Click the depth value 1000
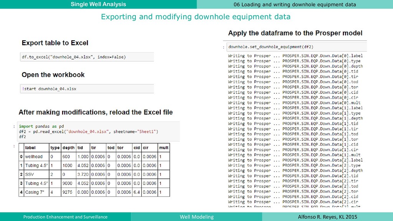The image size is (393, 221). [68, 165]
